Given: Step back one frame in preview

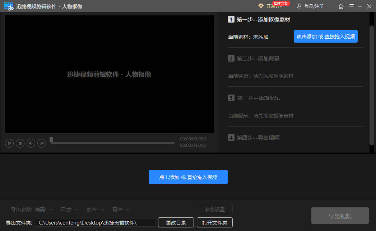Looking at the screenshot, I should [x=31, y=143].
